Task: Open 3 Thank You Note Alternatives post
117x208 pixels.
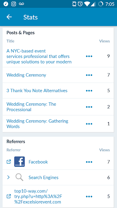Action: pyautogui.click(x=37, y=91)
